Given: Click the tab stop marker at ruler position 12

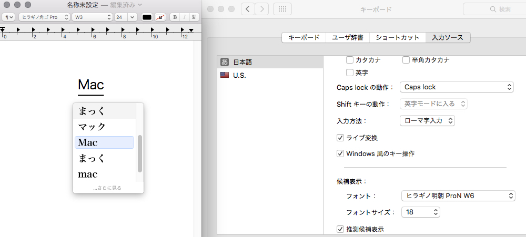Looking at the screenshot, I should point(183,30).
